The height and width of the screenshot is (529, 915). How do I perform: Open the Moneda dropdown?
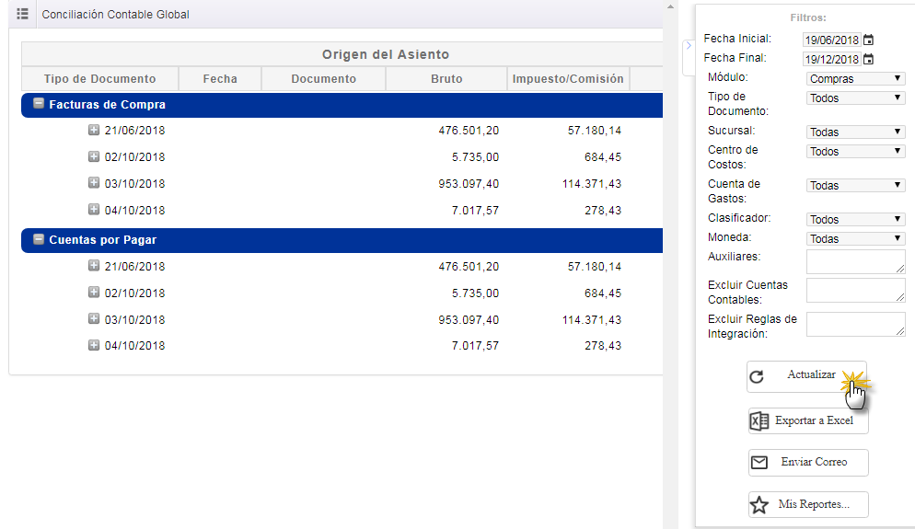tap(855, 238)
